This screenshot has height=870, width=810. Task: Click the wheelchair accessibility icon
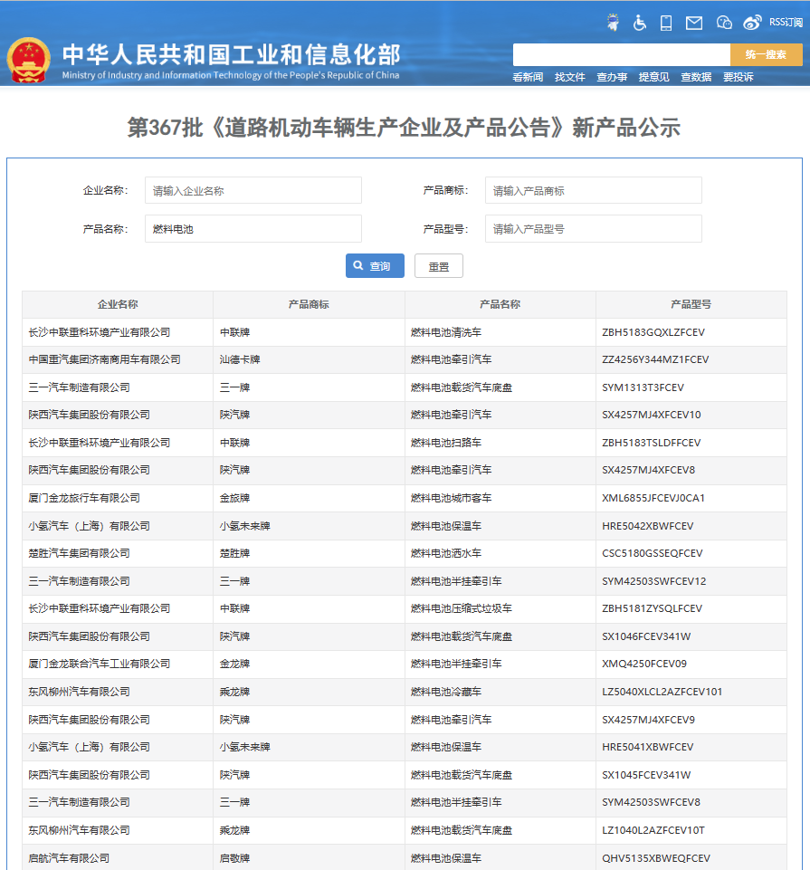point(640,23)
